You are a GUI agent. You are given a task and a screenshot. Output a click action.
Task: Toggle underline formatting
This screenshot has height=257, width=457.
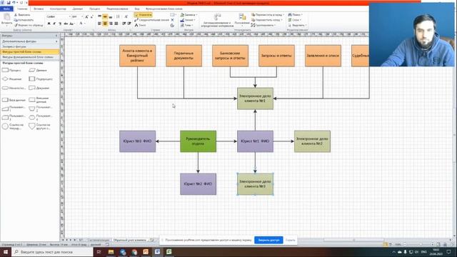pyautogui.click(x=60, y=24)
